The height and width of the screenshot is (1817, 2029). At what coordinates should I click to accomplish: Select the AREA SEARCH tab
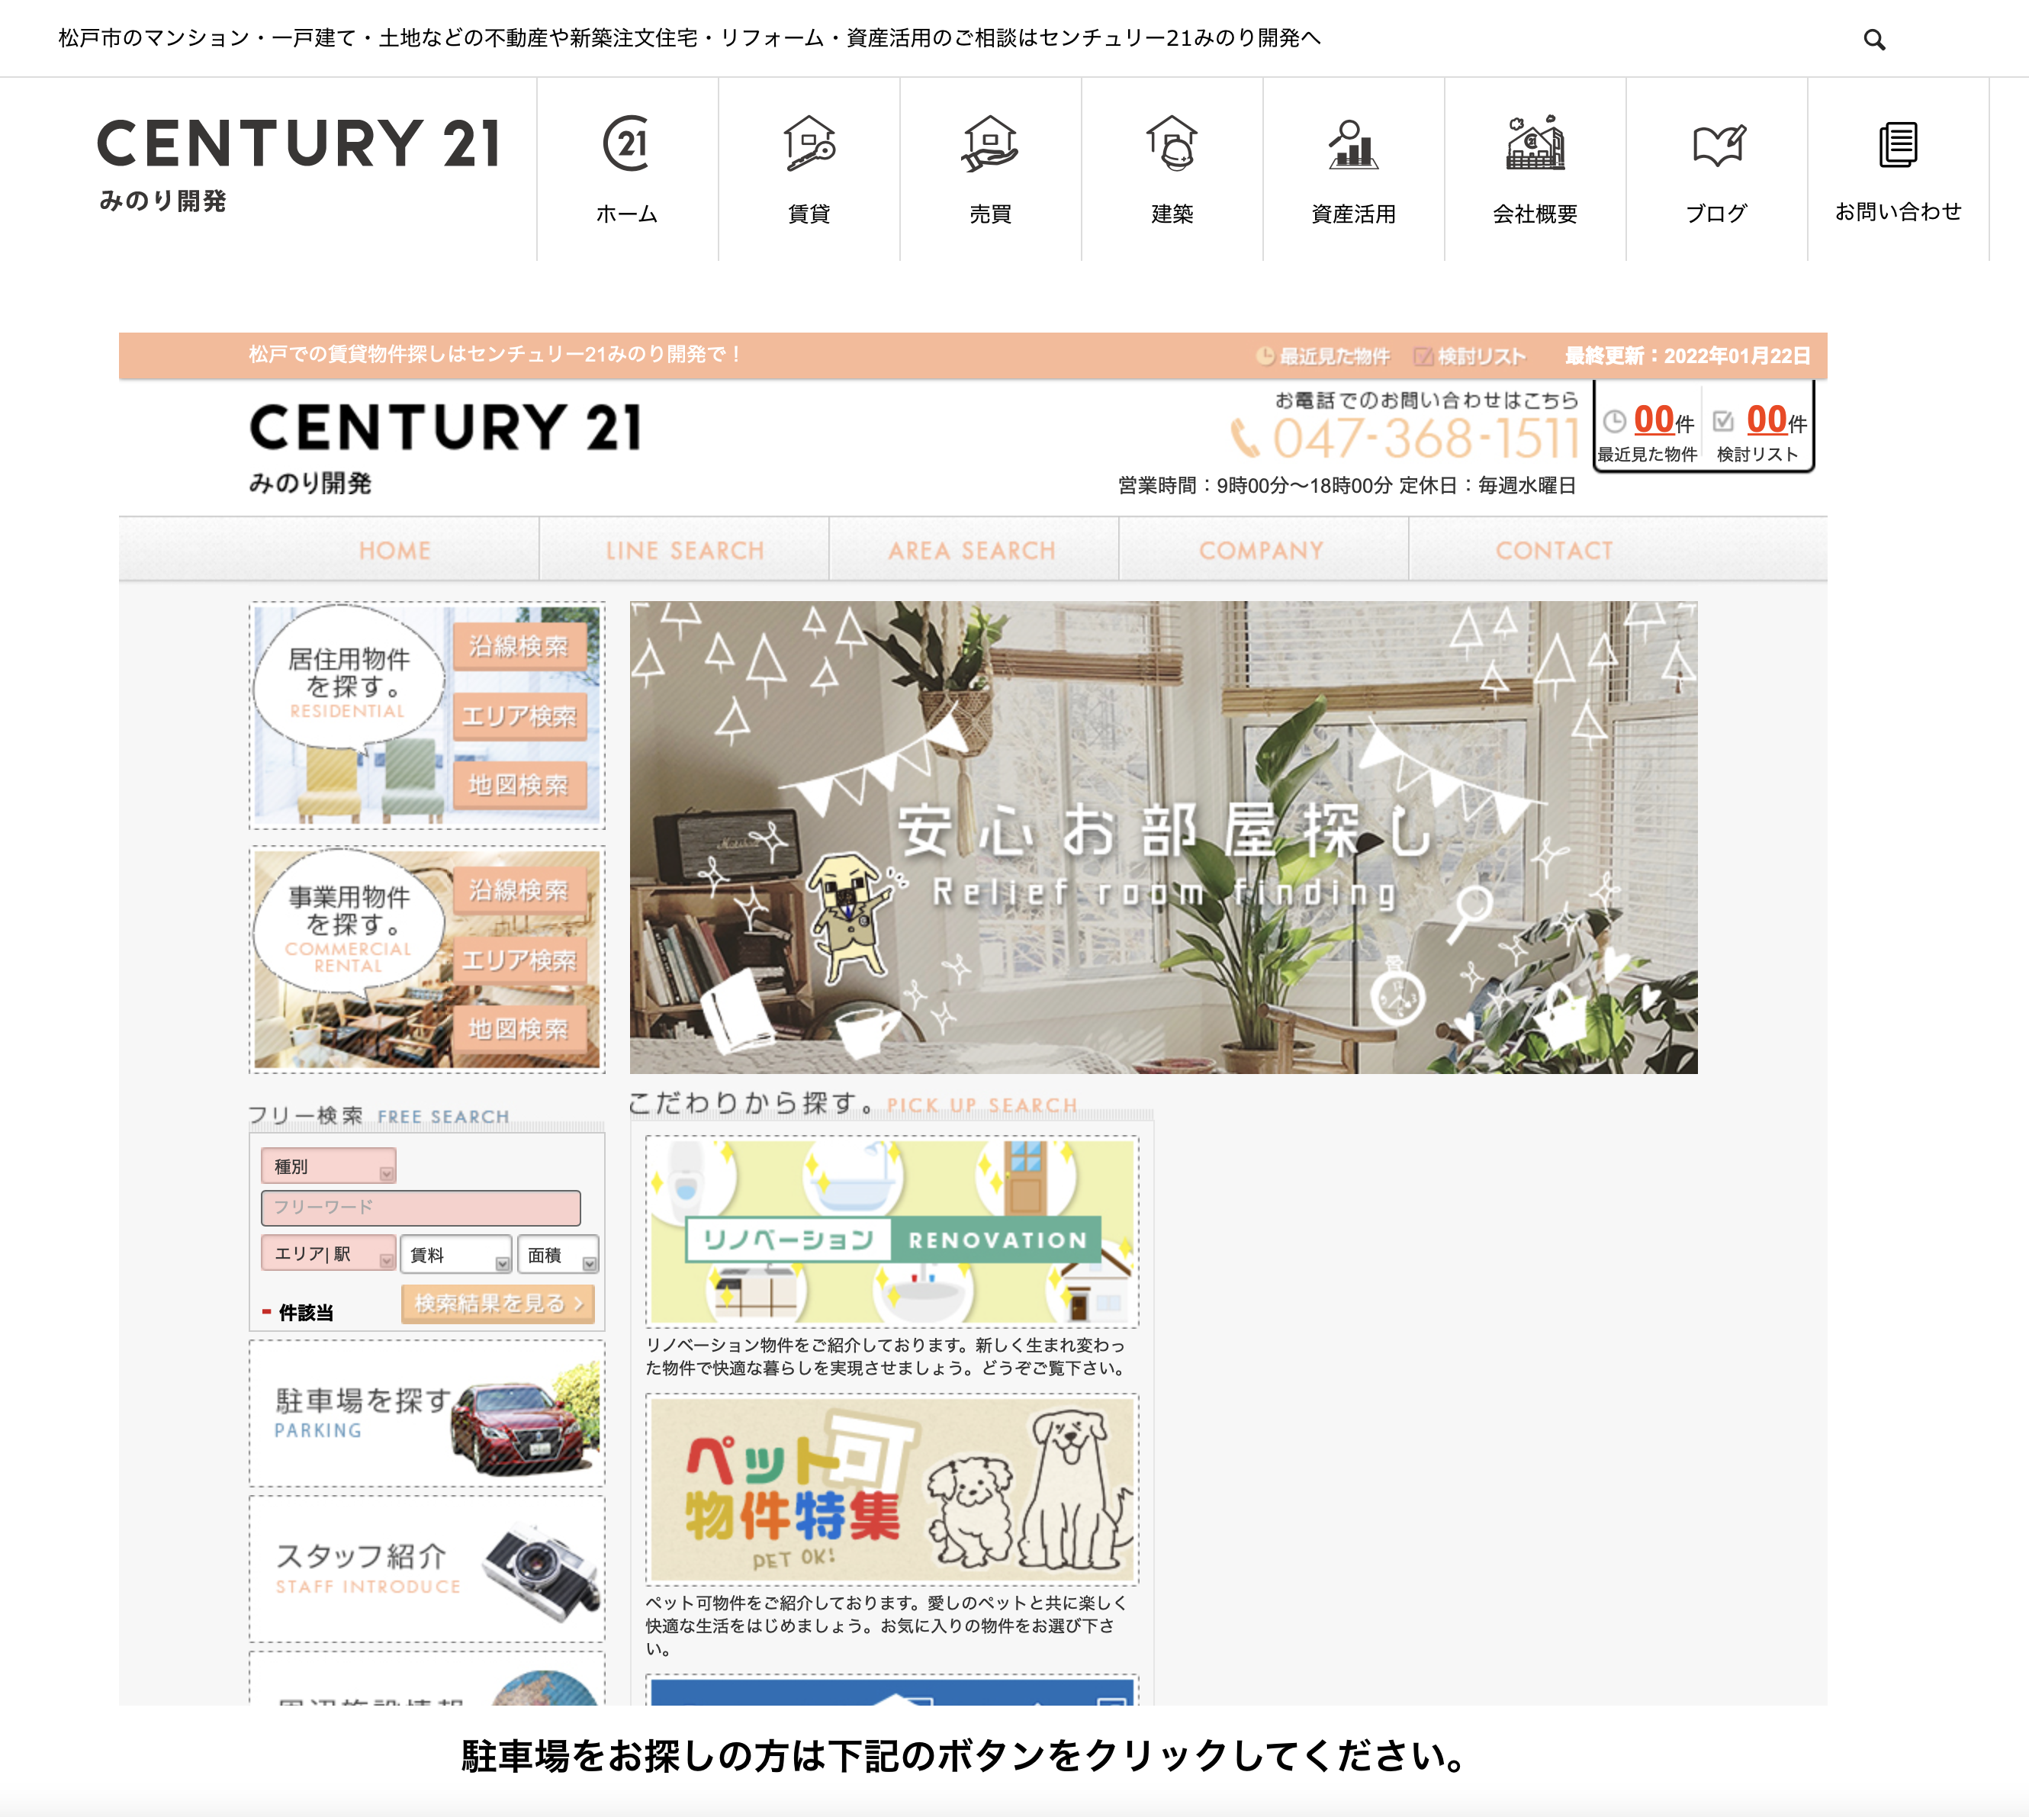pos(973,550)
